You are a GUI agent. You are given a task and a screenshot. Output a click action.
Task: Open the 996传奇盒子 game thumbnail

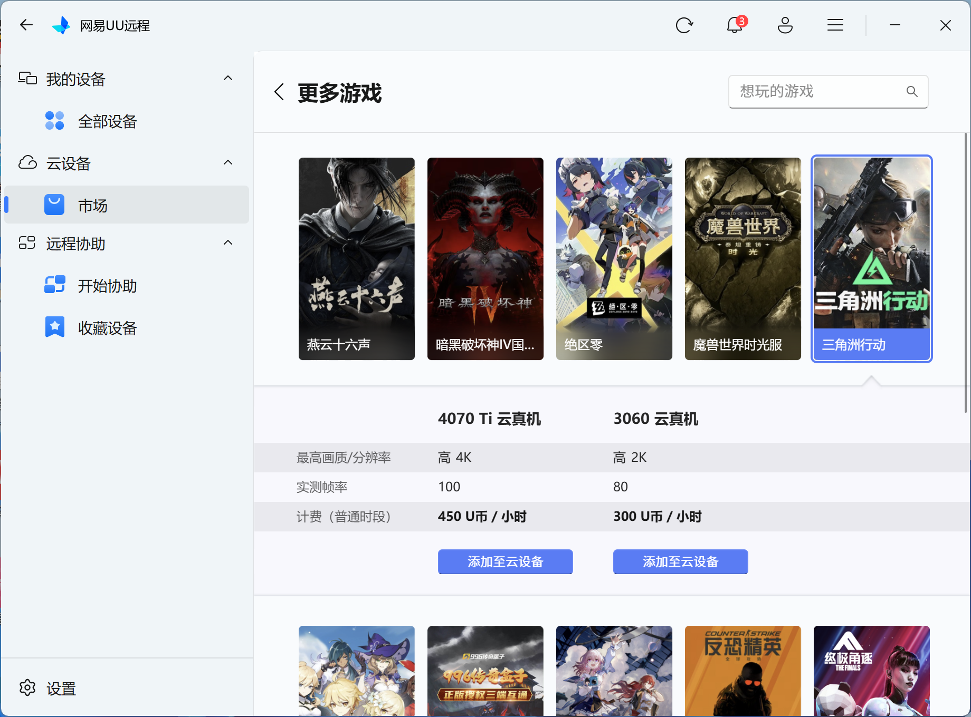pyautogui.click(x=485, y=671)
